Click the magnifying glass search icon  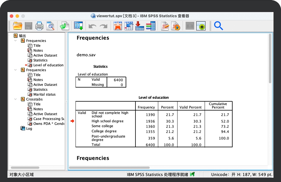pos(218,26)
